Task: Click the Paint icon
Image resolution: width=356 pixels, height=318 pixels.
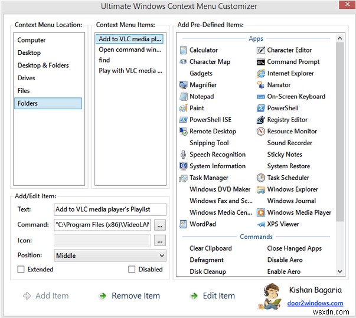Action: point(184,108)
